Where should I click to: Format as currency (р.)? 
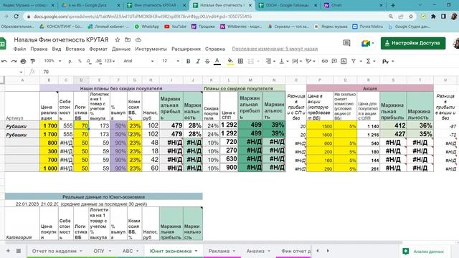[x=70, y=61]
